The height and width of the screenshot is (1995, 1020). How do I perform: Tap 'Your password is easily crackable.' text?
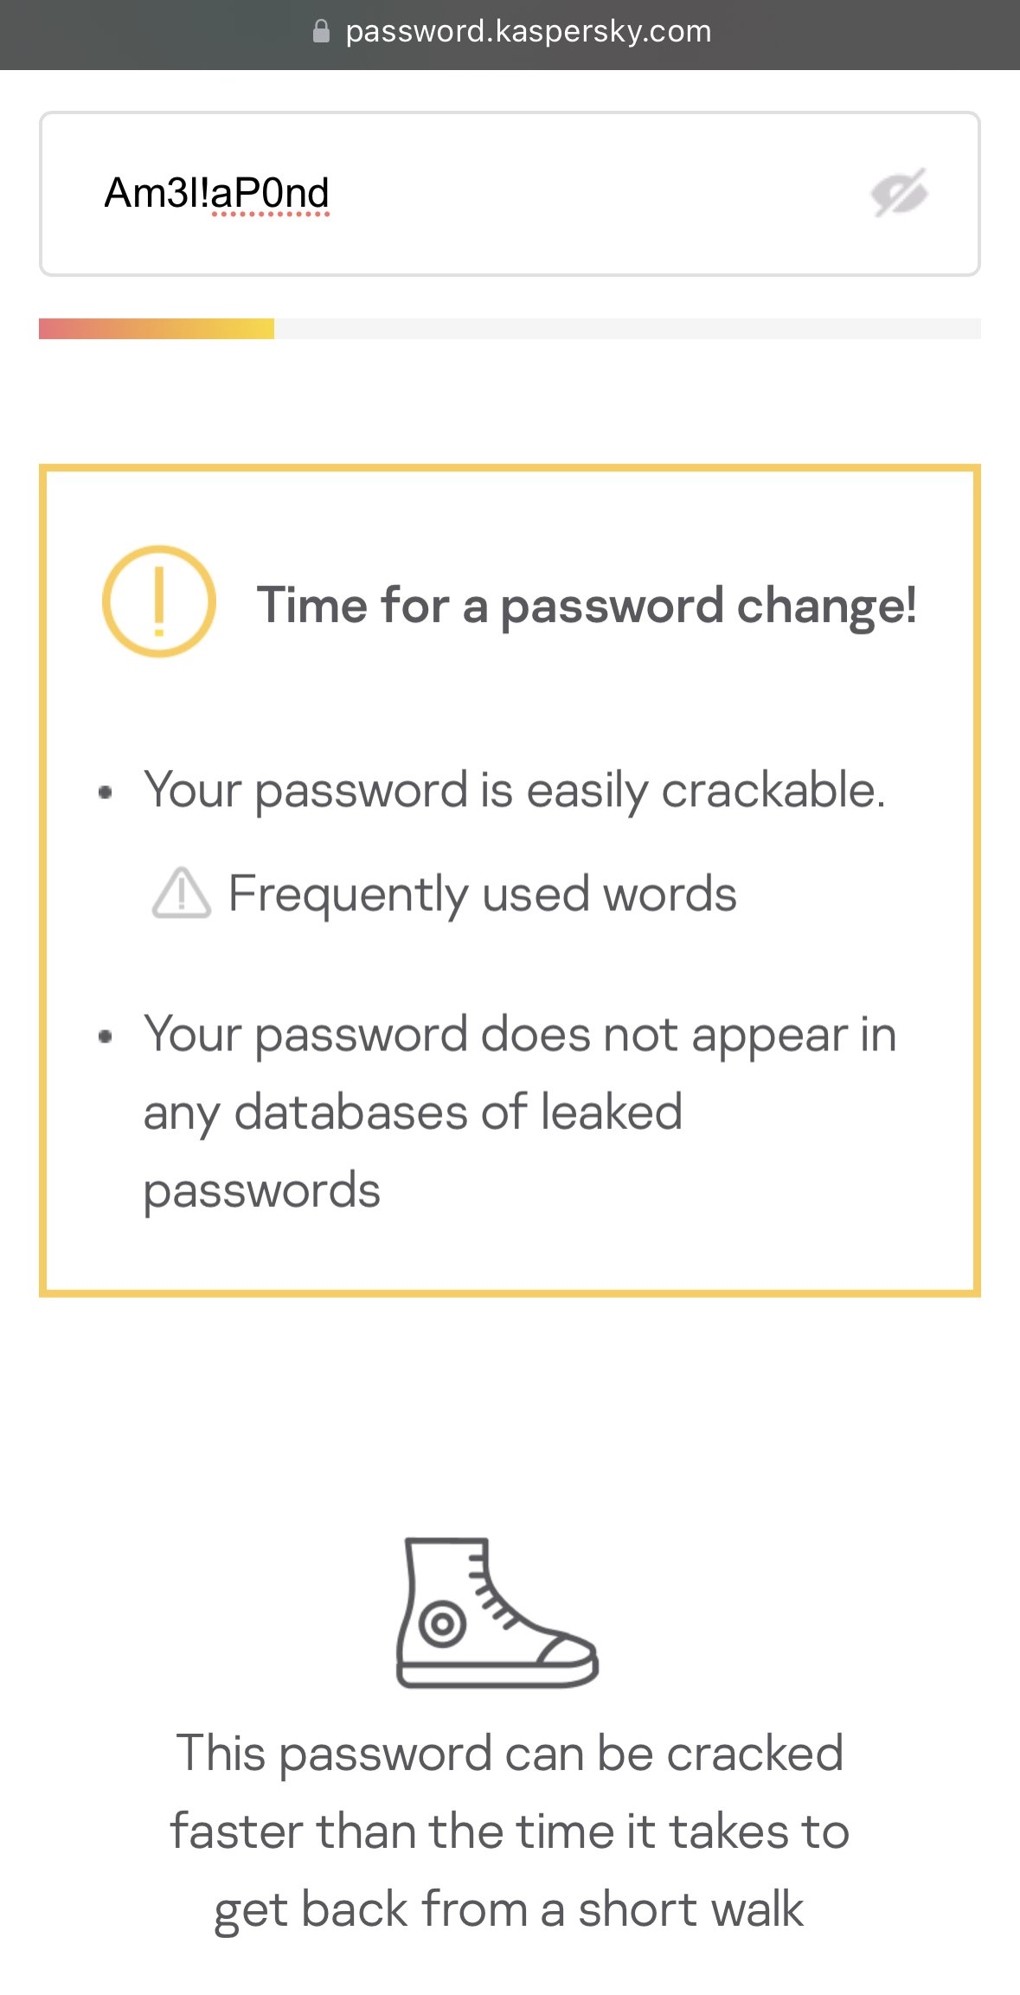pyautogui.click(x=515, y=790)
